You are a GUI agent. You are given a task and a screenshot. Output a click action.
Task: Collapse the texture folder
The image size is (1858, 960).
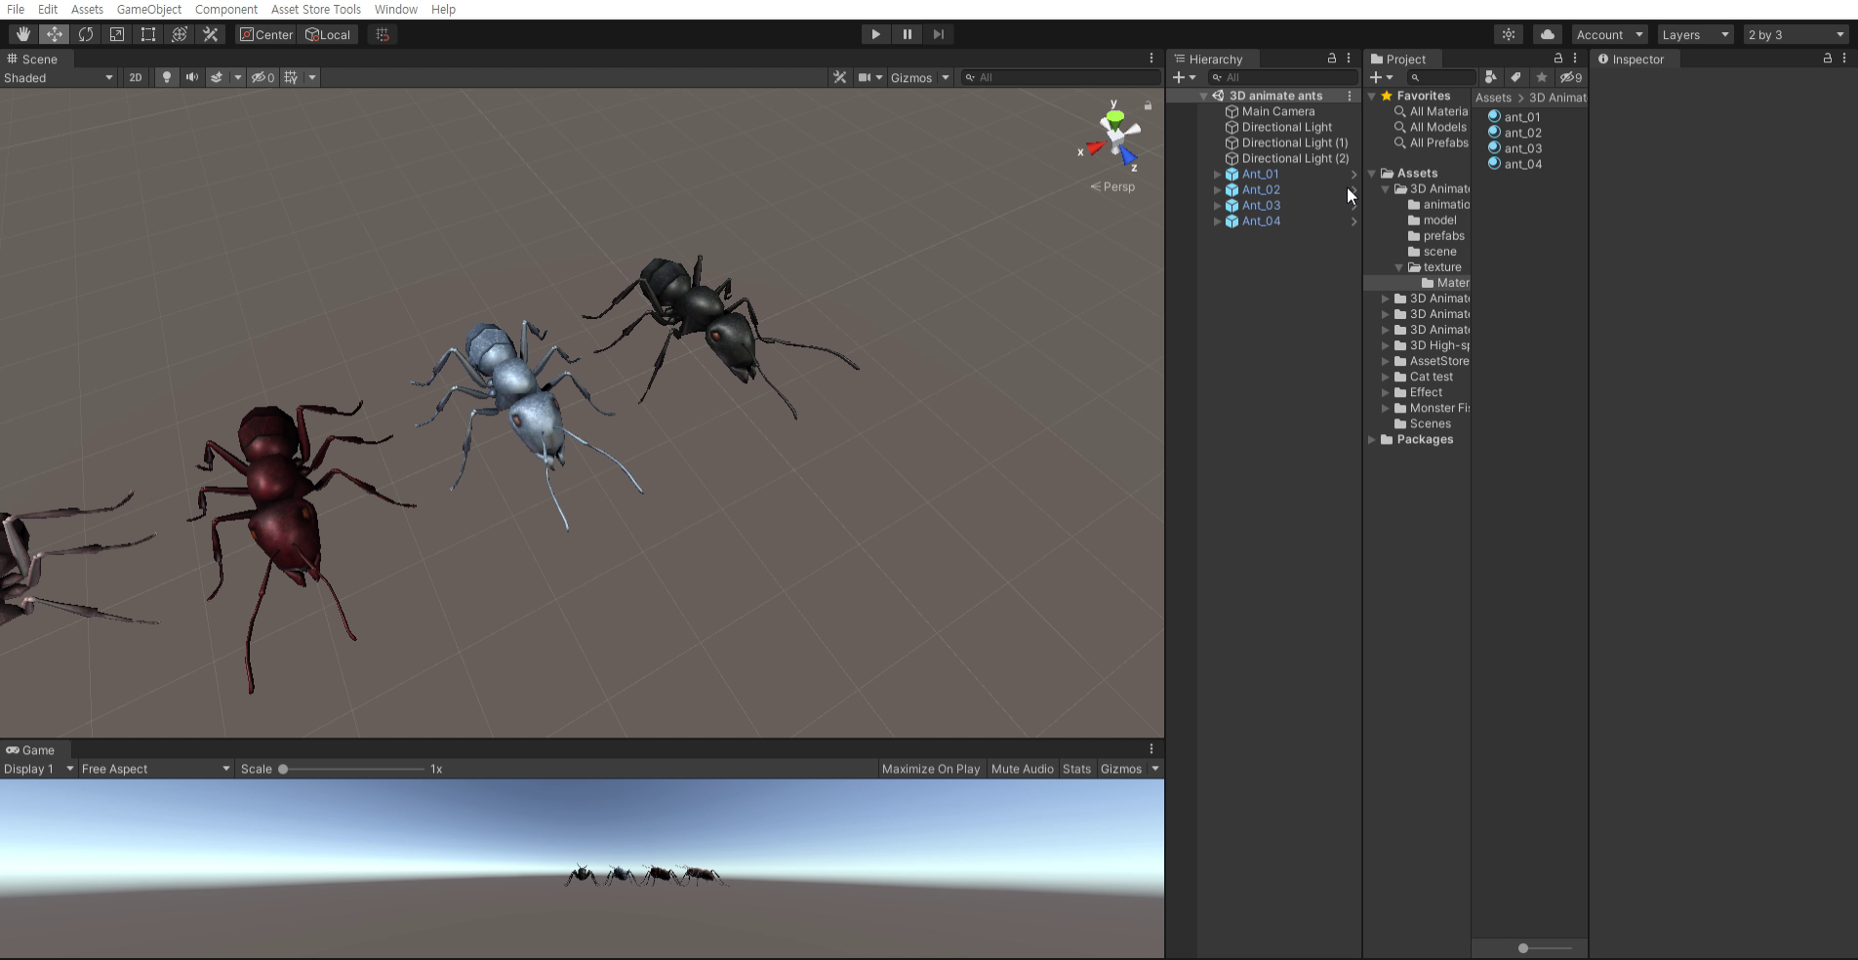point(1399,267)
